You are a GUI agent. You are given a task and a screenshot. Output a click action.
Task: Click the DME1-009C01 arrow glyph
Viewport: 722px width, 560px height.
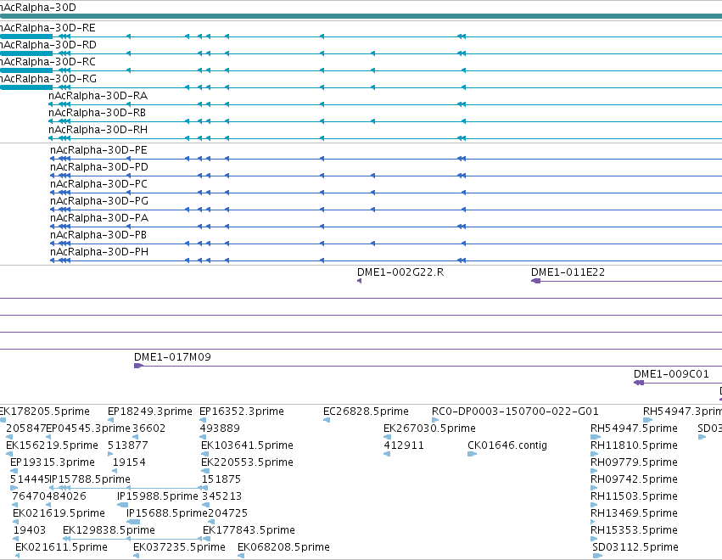click(639, 383)
